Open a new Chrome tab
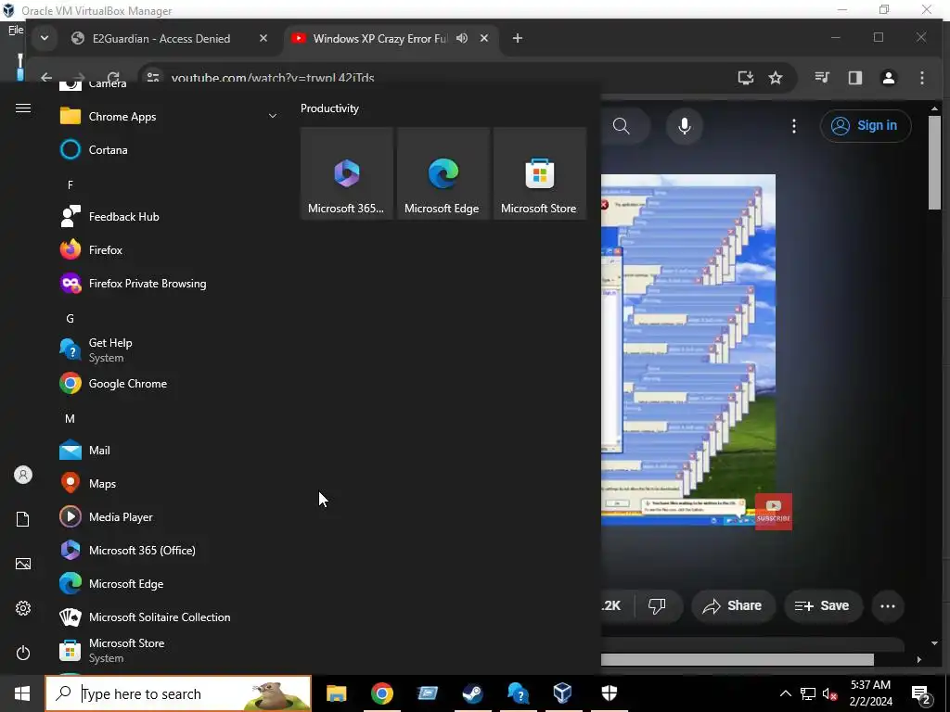Screen dimensions: 950x712 click(518, 38)
